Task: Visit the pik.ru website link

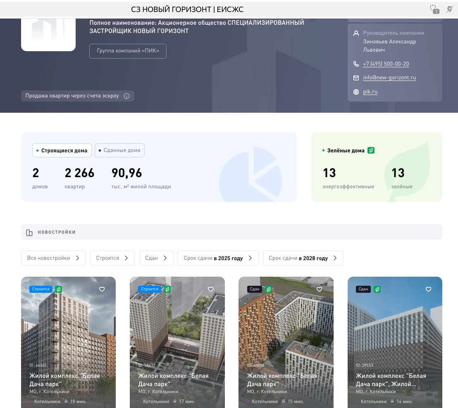Action: (370, 92)
